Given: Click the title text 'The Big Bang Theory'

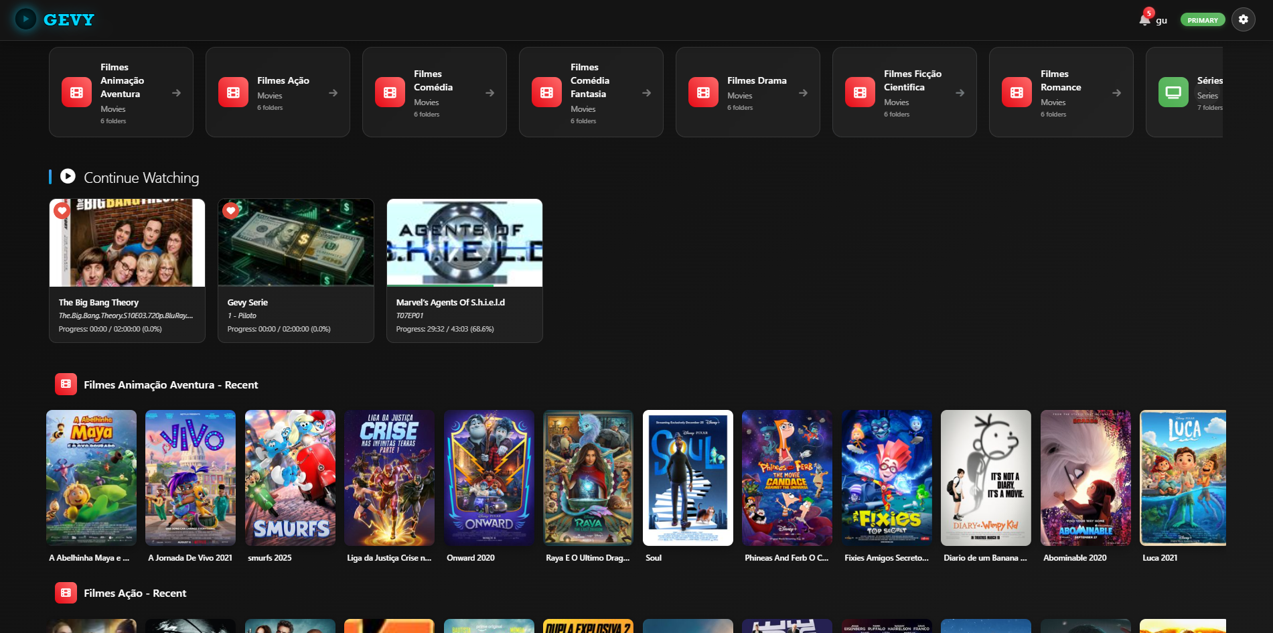Looking at the screenshot, I should 98,303.
